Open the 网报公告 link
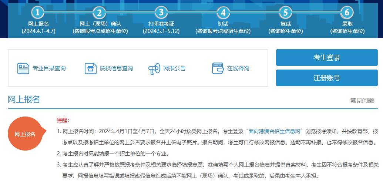The height and width of the screenshot is (182, 383). coord(174,68)
